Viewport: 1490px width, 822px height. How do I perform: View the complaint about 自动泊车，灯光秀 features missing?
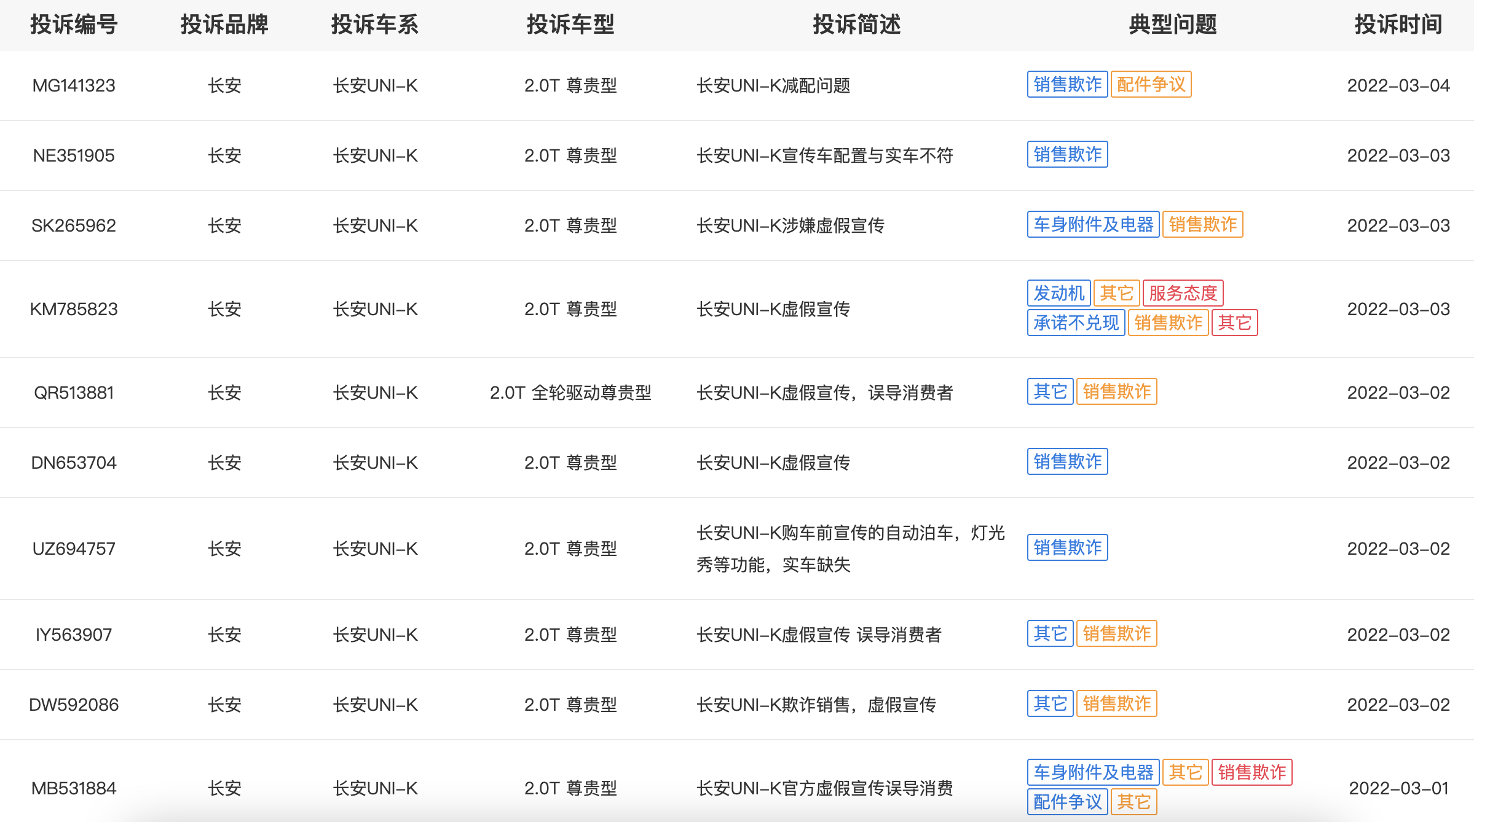[x=851, y=549]
